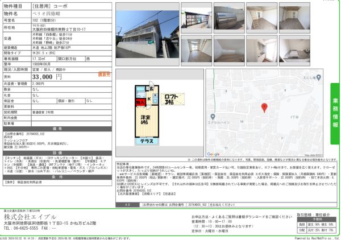Click the エクセルハイツ map label

(218, 122)
